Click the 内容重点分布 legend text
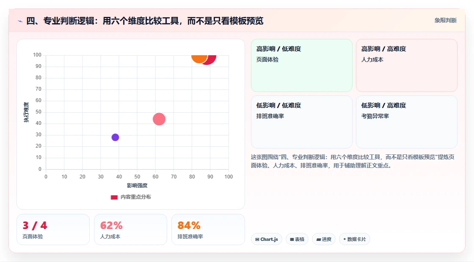Image resolution: width=474 pixels, height=262 pixels. tap(135, 197)
